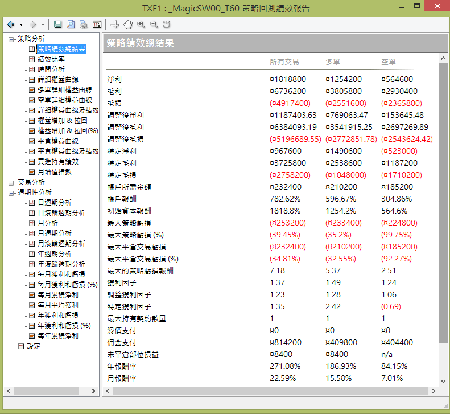Click the Back navigation arrow
The width and height of the screenshot is (450, 414).
11,24
